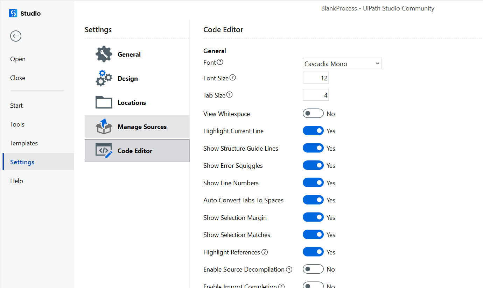Select the Manage Sources tab label
The image size is (483, 288).
142,127
